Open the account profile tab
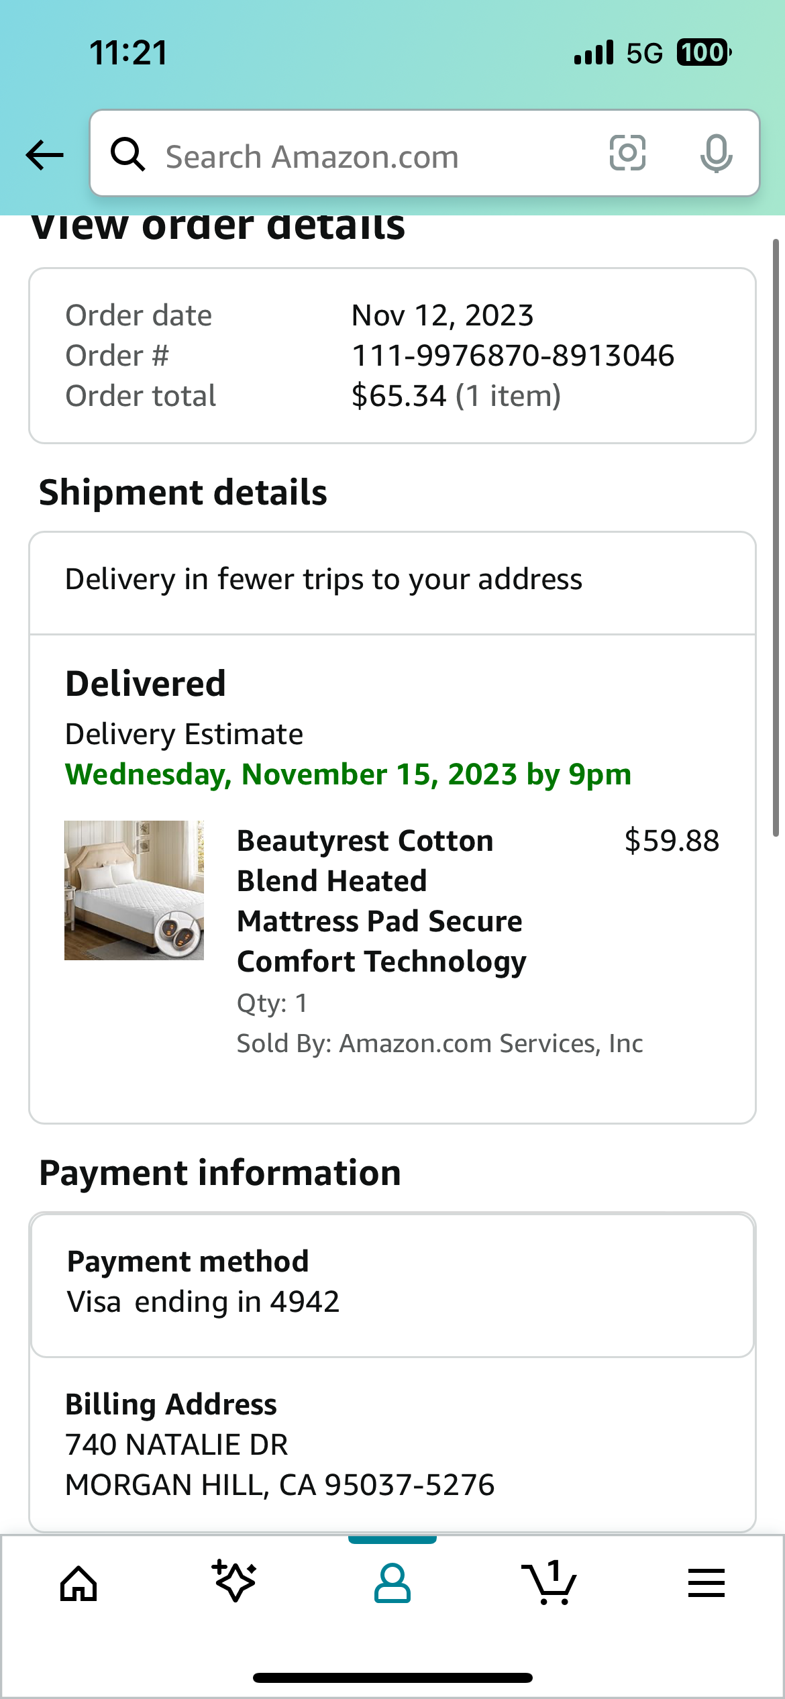This screenshot has width=785, height=1699. click(392, 1584)
